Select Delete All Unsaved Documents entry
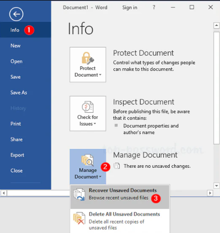The height and width of the screenshot is (233, 220). click(120, 221)
